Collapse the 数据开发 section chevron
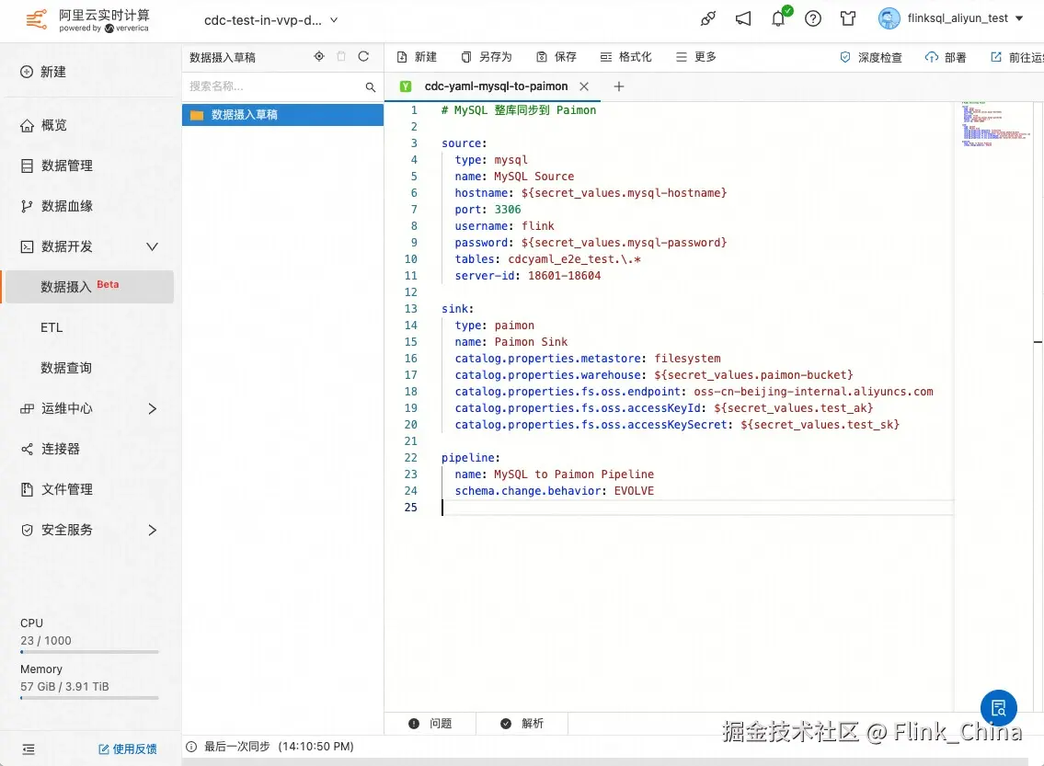Image resolution: width=1044 pixels, height=766 pixels. [153, 246]
